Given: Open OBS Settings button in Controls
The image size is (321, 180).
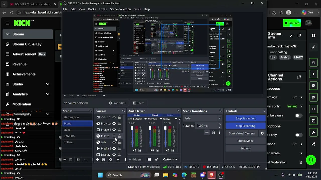Looking at the screenshot, I should 246,148.
